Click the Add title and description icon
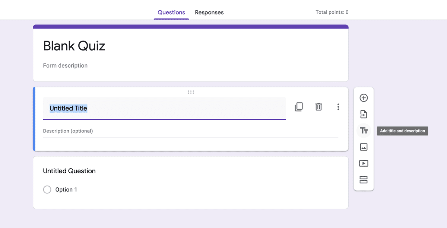 point(364,131)
